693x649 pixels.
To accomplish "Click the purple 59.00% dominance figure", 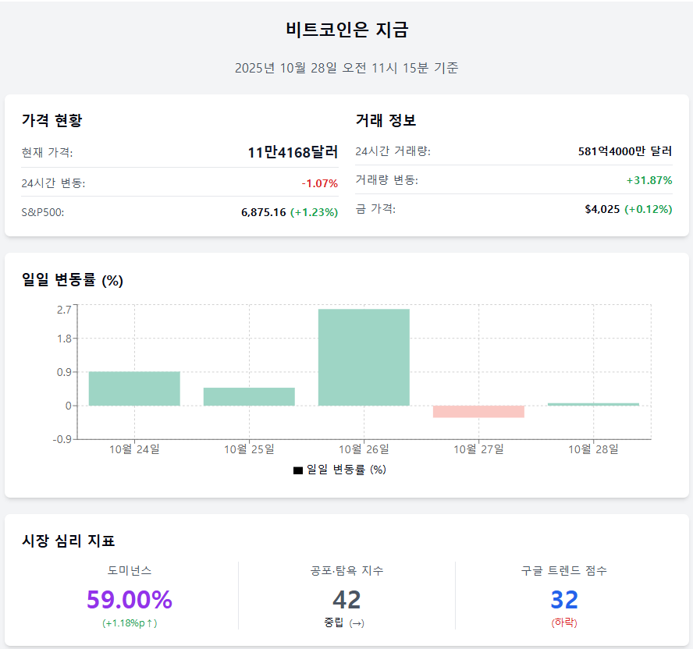I will [x=130, y=600].
